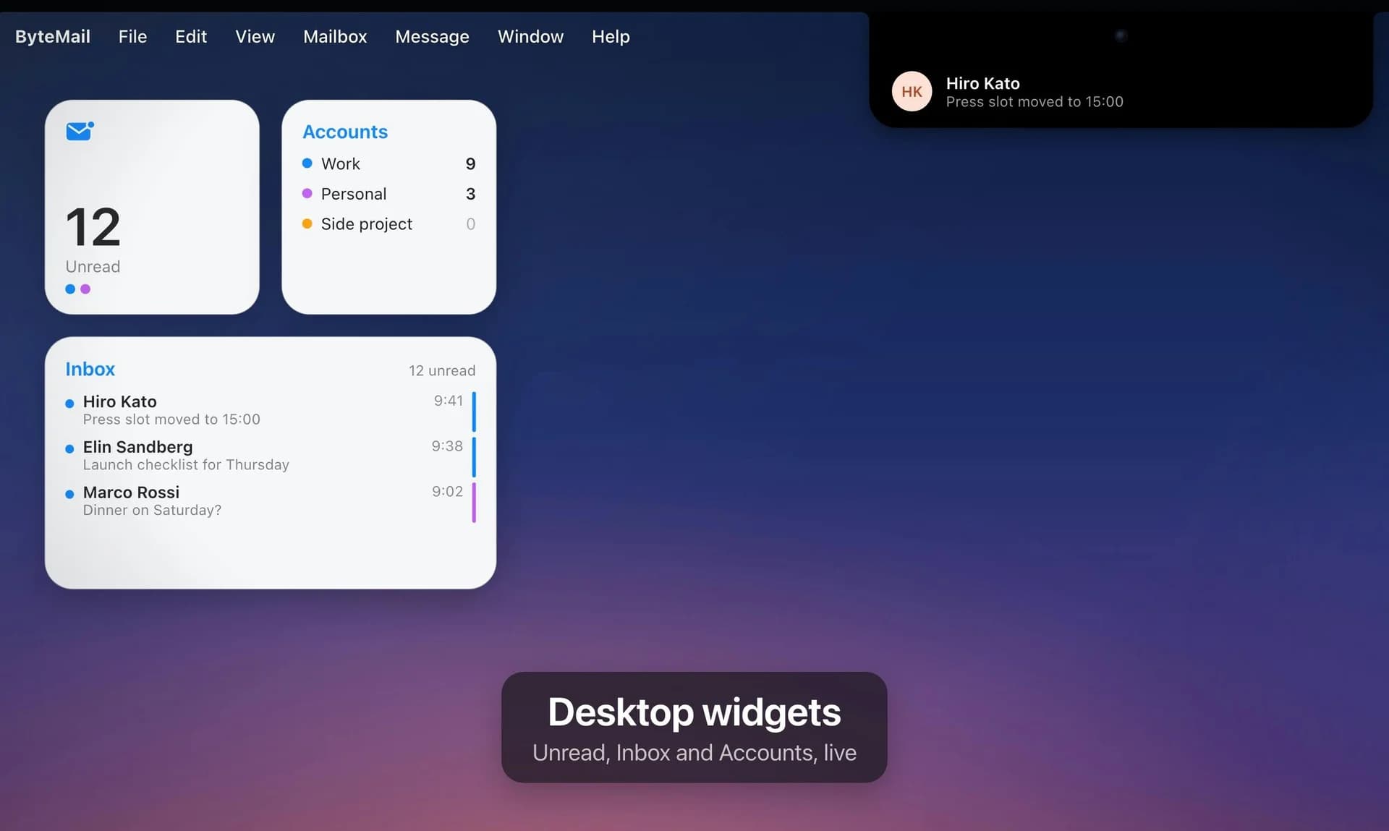Click the Personal unread count 3
The image size is (1389, 831).
(471, 194)
